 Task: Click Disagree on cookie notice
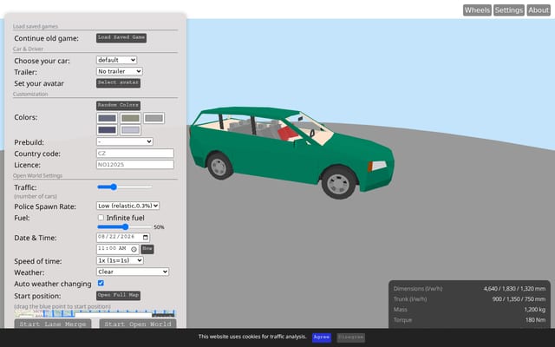350,337
